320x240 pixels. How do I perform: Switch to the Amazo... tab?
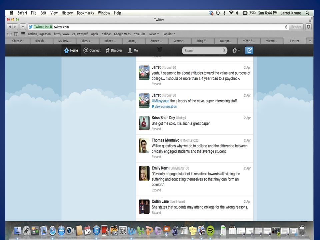[x=156, y=41]
